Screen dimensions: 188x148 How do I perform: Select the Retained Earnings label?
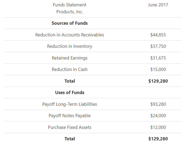[70, 58]
